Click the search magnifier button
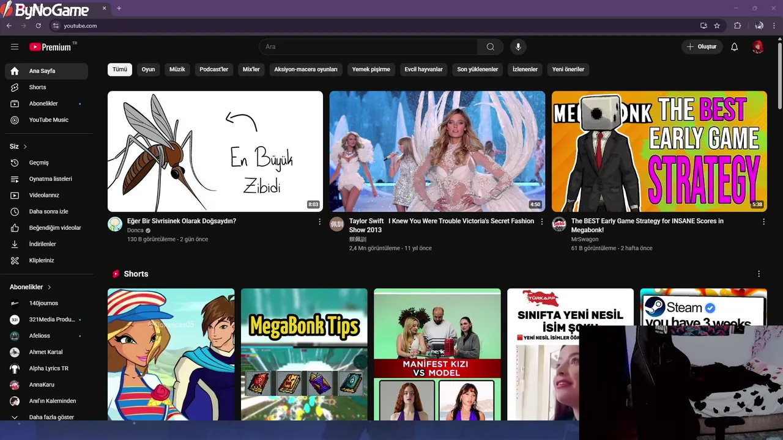Viewport: 783px width, 440px height. tap(491, 47)
